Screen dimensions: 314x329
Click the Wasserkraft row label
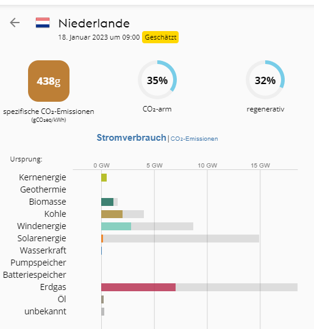[43, 250]
